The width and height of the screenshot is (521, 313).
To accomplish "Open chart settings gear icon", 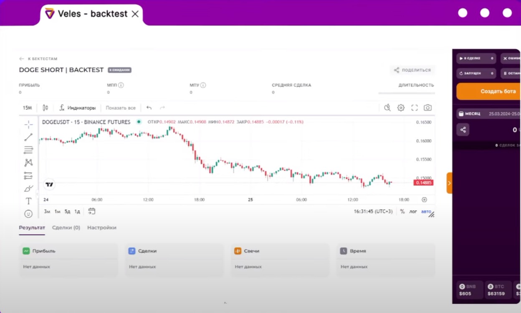I will point(401,108).
